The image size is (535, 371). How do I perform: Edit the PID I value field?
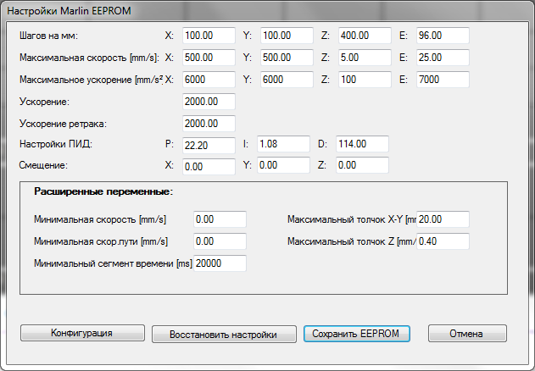pos(284,144)
